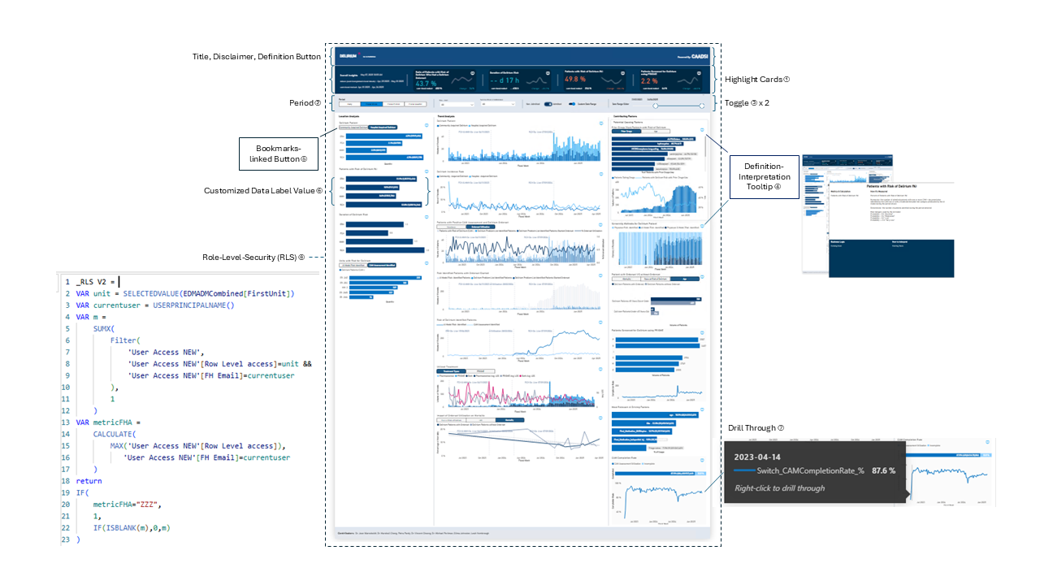This screenshot has width=1040, height=585.
Task: Click tooltip icon for Trend Analysis Delirium Pattern chart
Action: tap(601, 123)
